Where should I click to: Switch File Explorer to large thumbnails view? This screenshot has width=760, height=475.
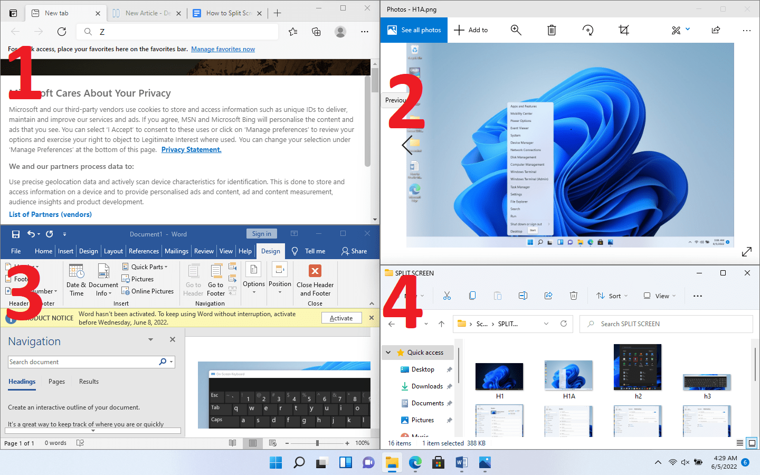[x=752, y=443]
